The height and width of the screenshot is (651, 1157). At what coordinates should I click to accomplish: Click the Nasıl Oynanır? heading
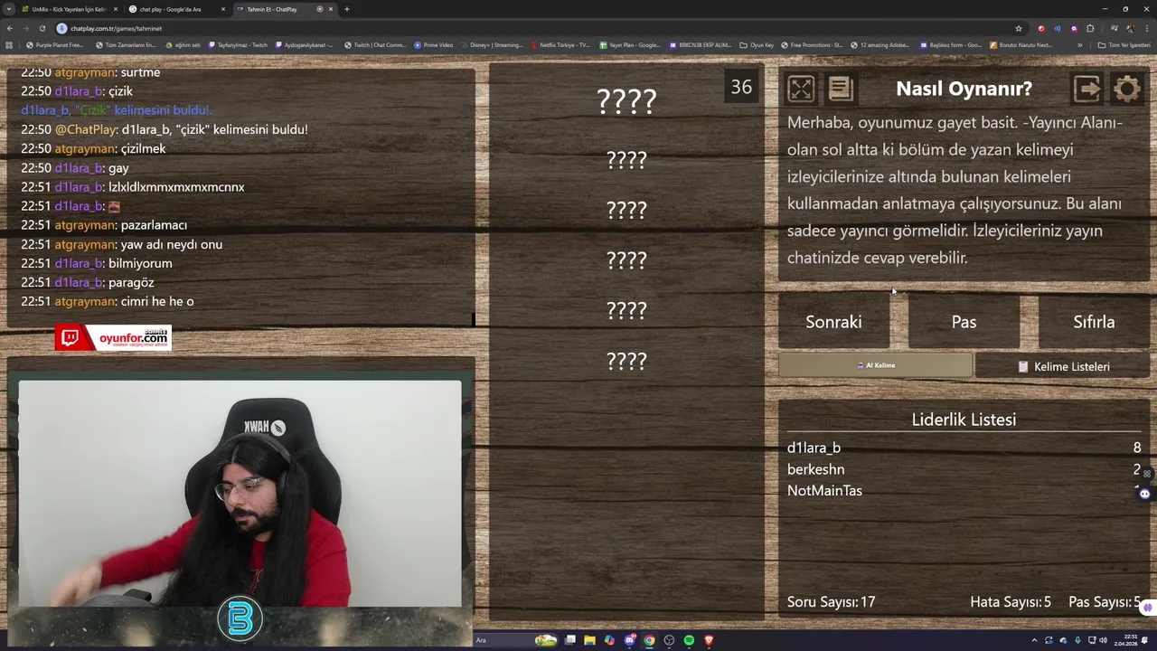964,89
